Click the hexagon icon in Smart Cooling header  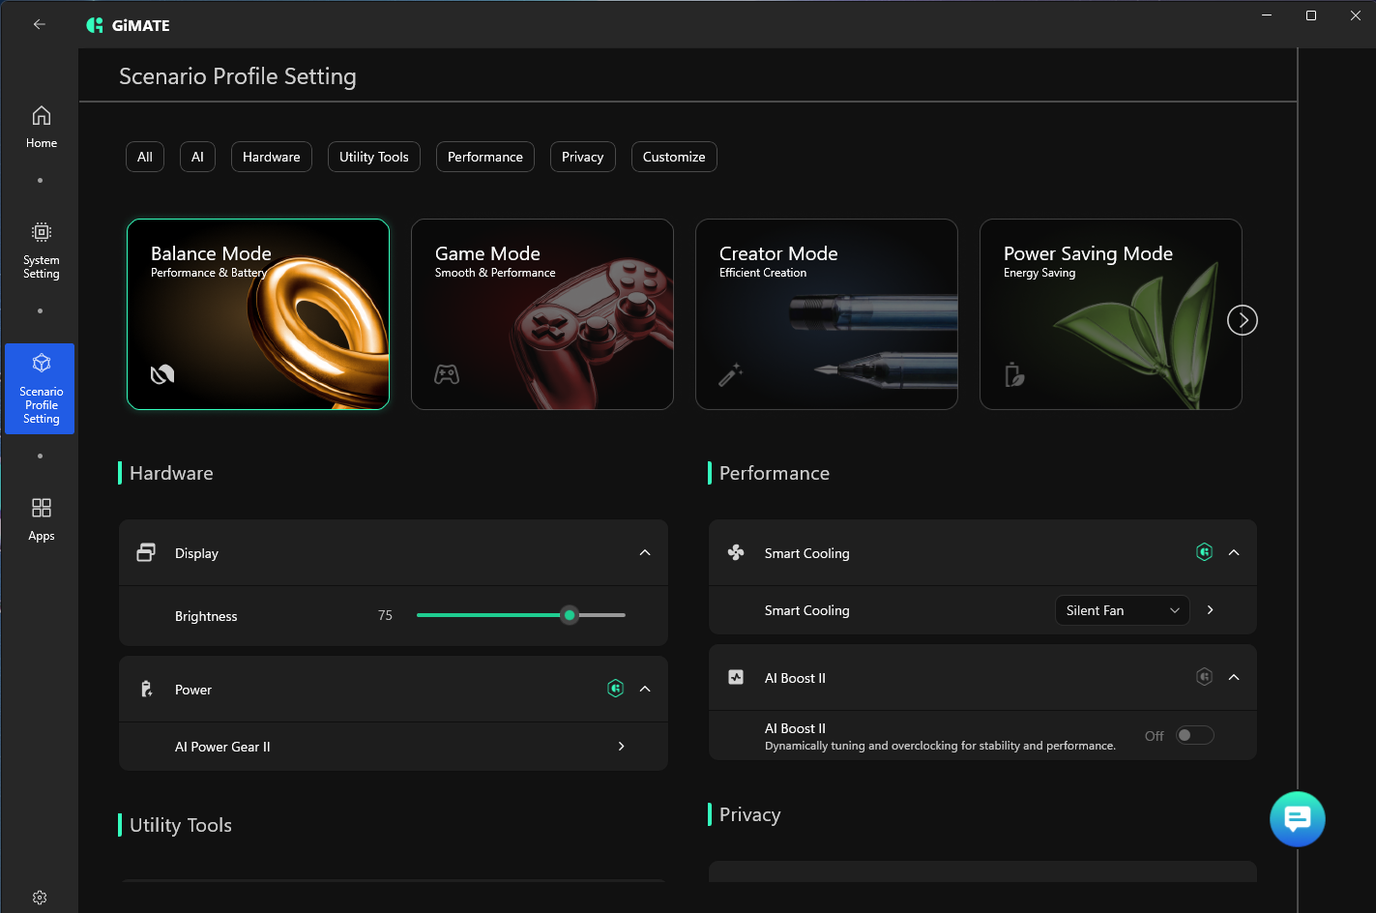tap(1204, 552)
